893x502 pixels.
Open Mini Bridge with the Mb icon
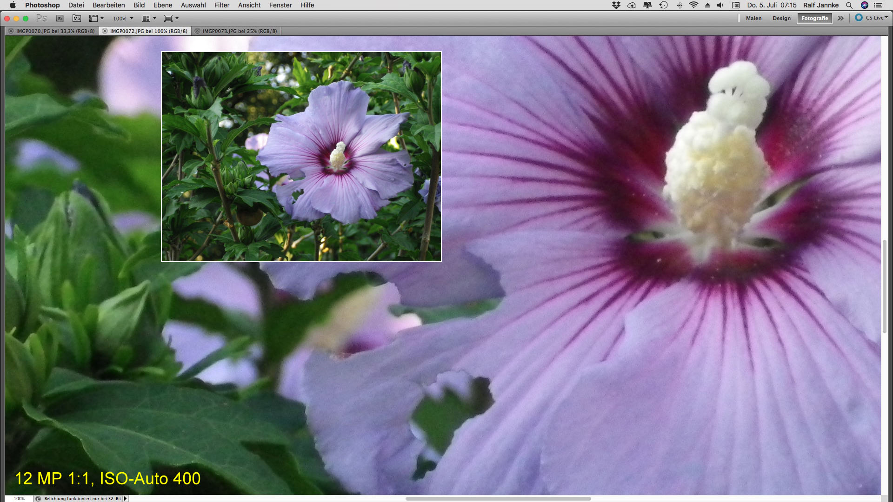pos(77,18)
